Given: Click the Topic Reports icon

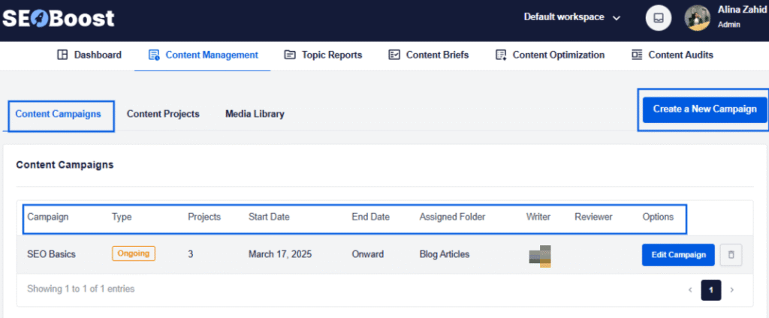Looking at the screenshot, I should coord(290,55).
